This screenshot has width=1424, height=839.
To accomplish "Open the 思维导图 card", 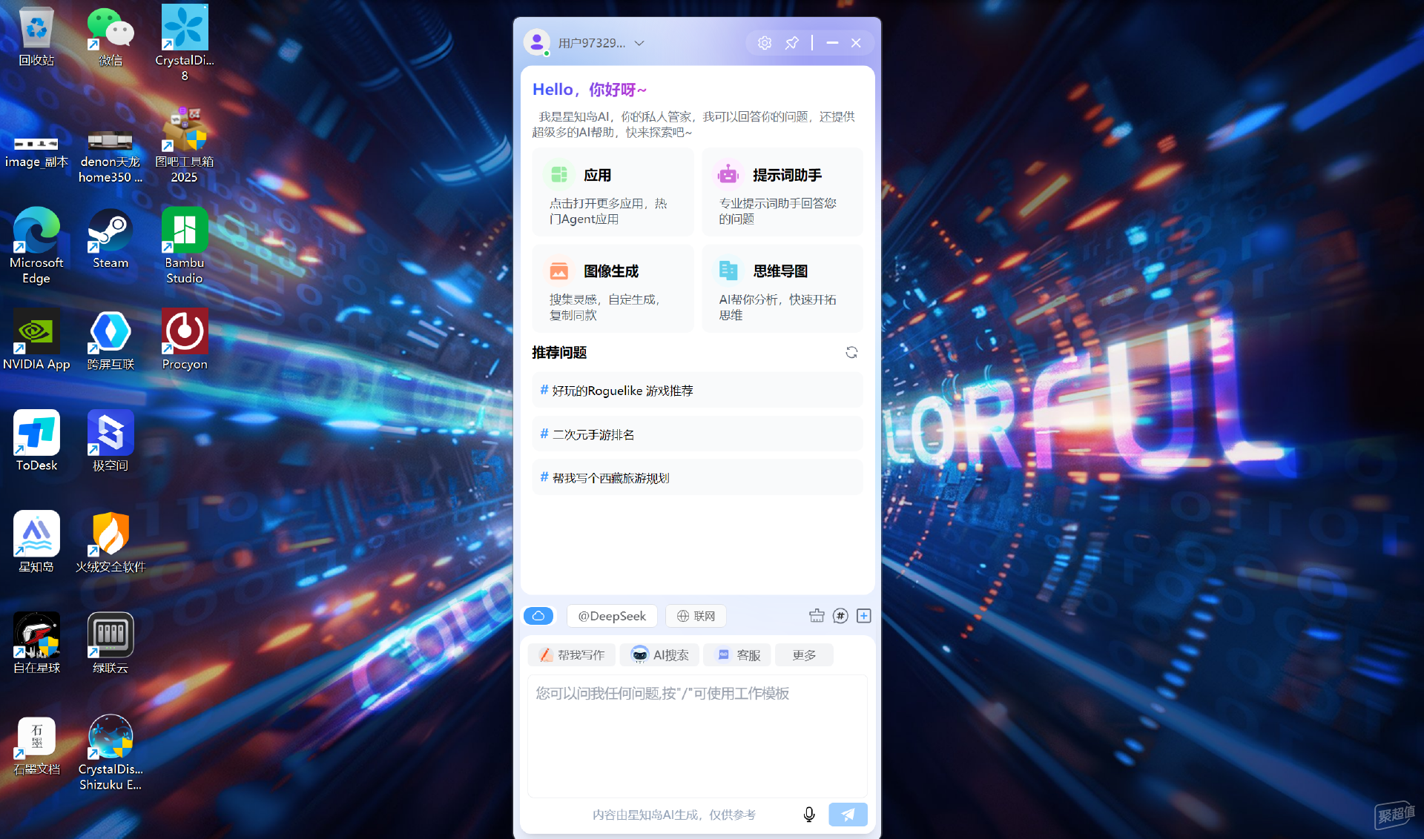I will (x=782, y=289).
